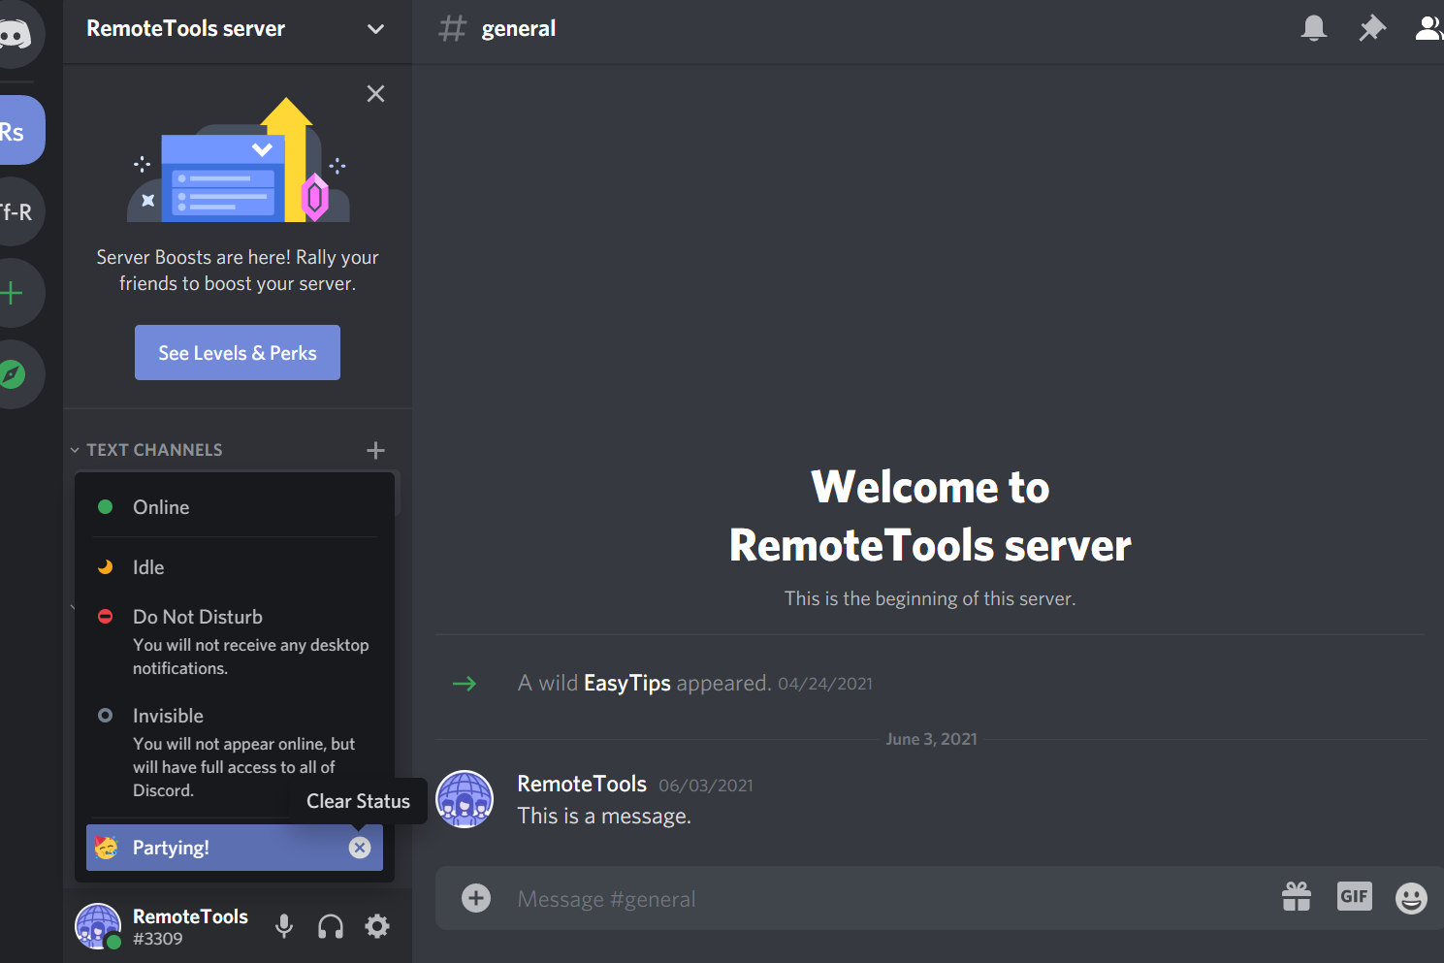This screenshot has width=1444, height=963.
Task: Click the 06/03/2021 message timestamp
Action: [x=706, y=786]
